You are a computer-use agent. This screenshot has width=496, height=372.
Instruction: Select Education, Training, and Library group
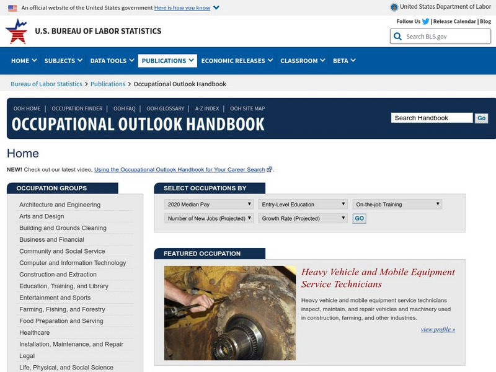click(x=64, y=286)
